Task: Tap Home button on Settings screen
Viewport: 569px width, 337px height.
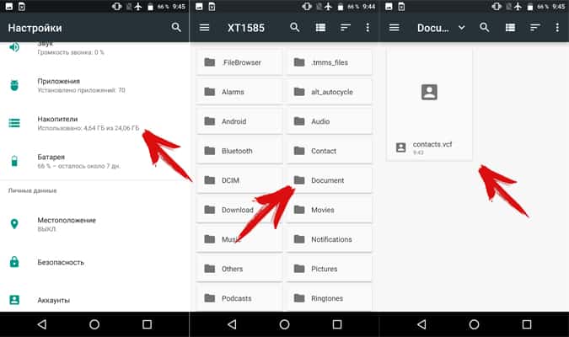Action: coord(94,324)
